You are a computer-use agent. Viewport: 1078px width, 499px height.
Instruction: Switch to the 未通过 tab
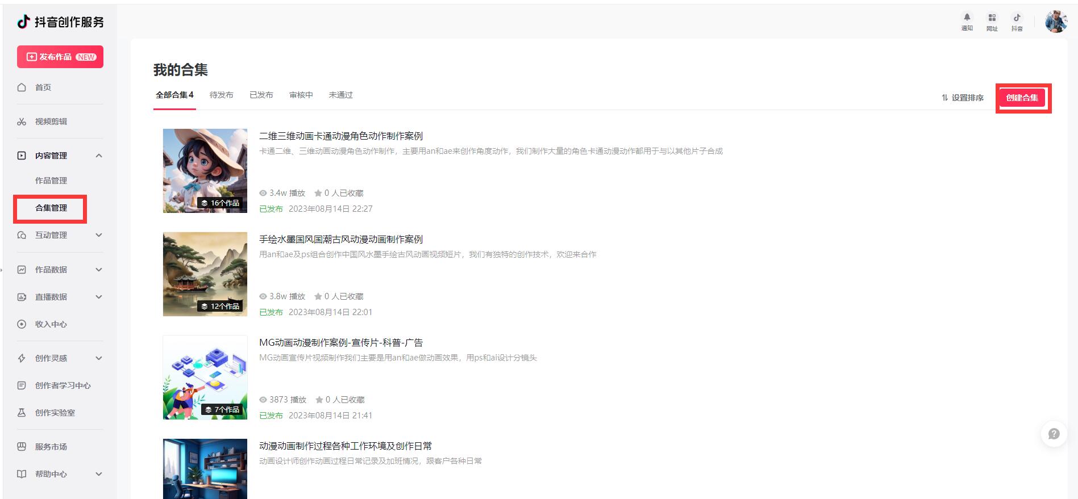(x=341, y=95)
